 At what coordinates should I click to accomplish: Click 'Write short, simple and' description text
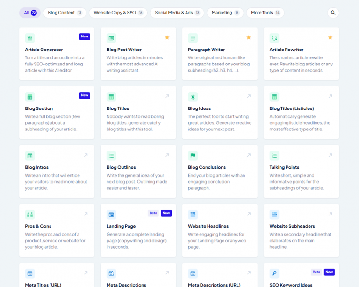point(292,176)
